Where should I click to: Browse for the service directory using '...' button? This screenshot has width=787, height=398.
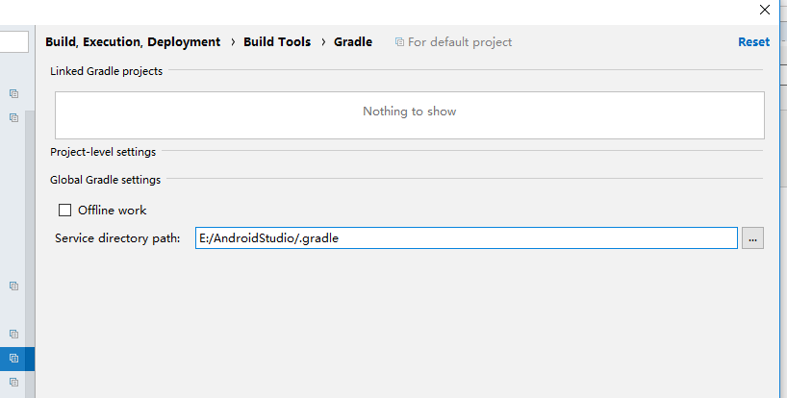pyautogui.click(x=752, y=238)
